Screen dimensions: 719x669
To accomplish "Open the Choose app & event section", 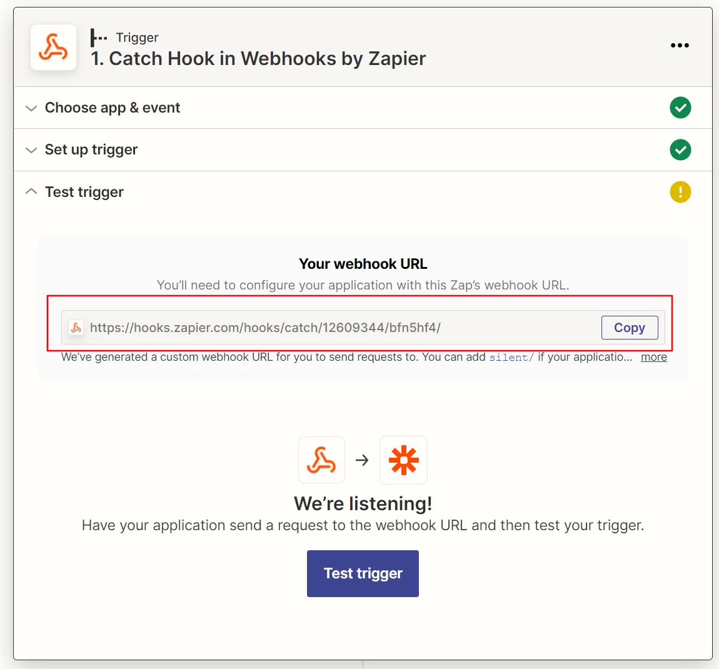I will 113,108.
